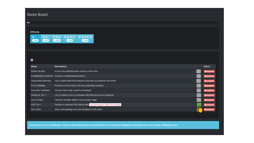Select the one-star difficulty filter

coord(35,39)
